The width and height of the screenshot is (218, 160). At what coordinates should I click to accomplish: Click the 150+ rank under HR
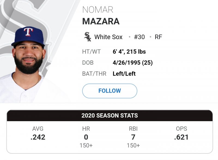click(x=86, y=146)
